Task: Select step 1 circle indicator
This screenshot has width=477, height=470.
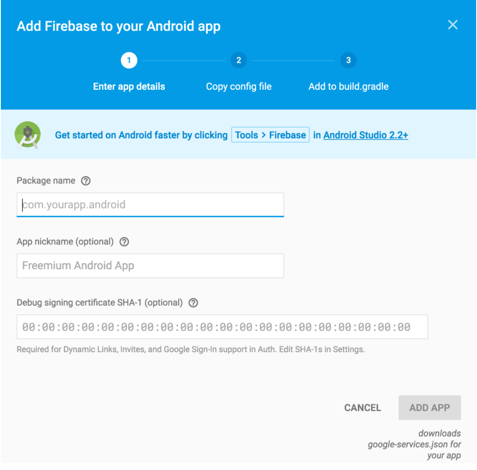Action: click(x=129, y=60)
